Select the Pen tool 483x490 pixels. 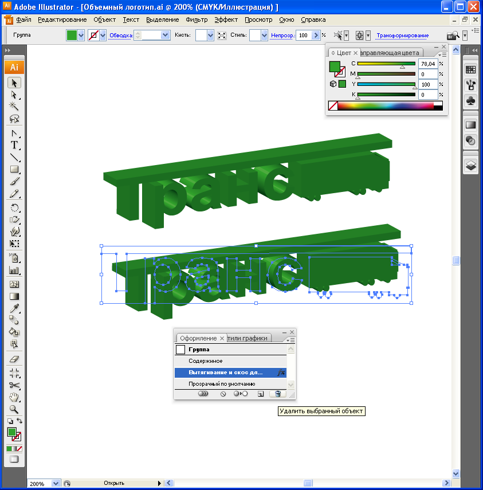tap(14, 134)
